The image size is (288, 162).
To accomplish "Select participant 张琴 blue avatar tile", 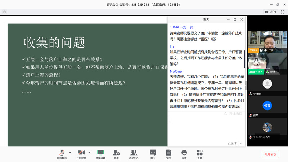I will pos(267,106).
